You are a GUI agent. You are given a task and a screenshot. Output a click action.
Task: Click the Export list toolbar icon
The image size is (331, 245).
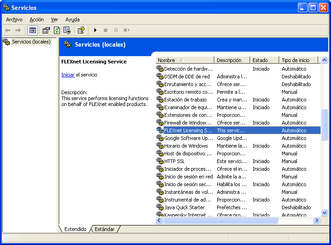(x=67, y=30)
